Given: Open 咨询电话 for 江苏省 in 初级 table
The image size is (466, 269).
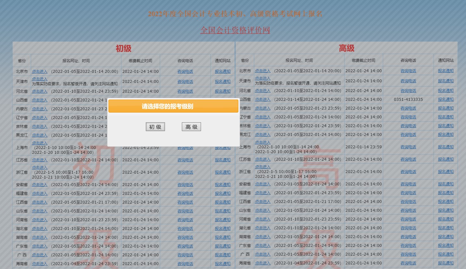Looking at the screenshot, I should point(185,160).
